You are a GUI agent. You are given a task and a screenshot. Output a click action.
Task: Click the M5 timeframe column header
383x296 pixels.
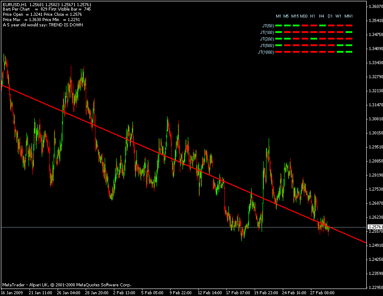click(x=286, y=16)
